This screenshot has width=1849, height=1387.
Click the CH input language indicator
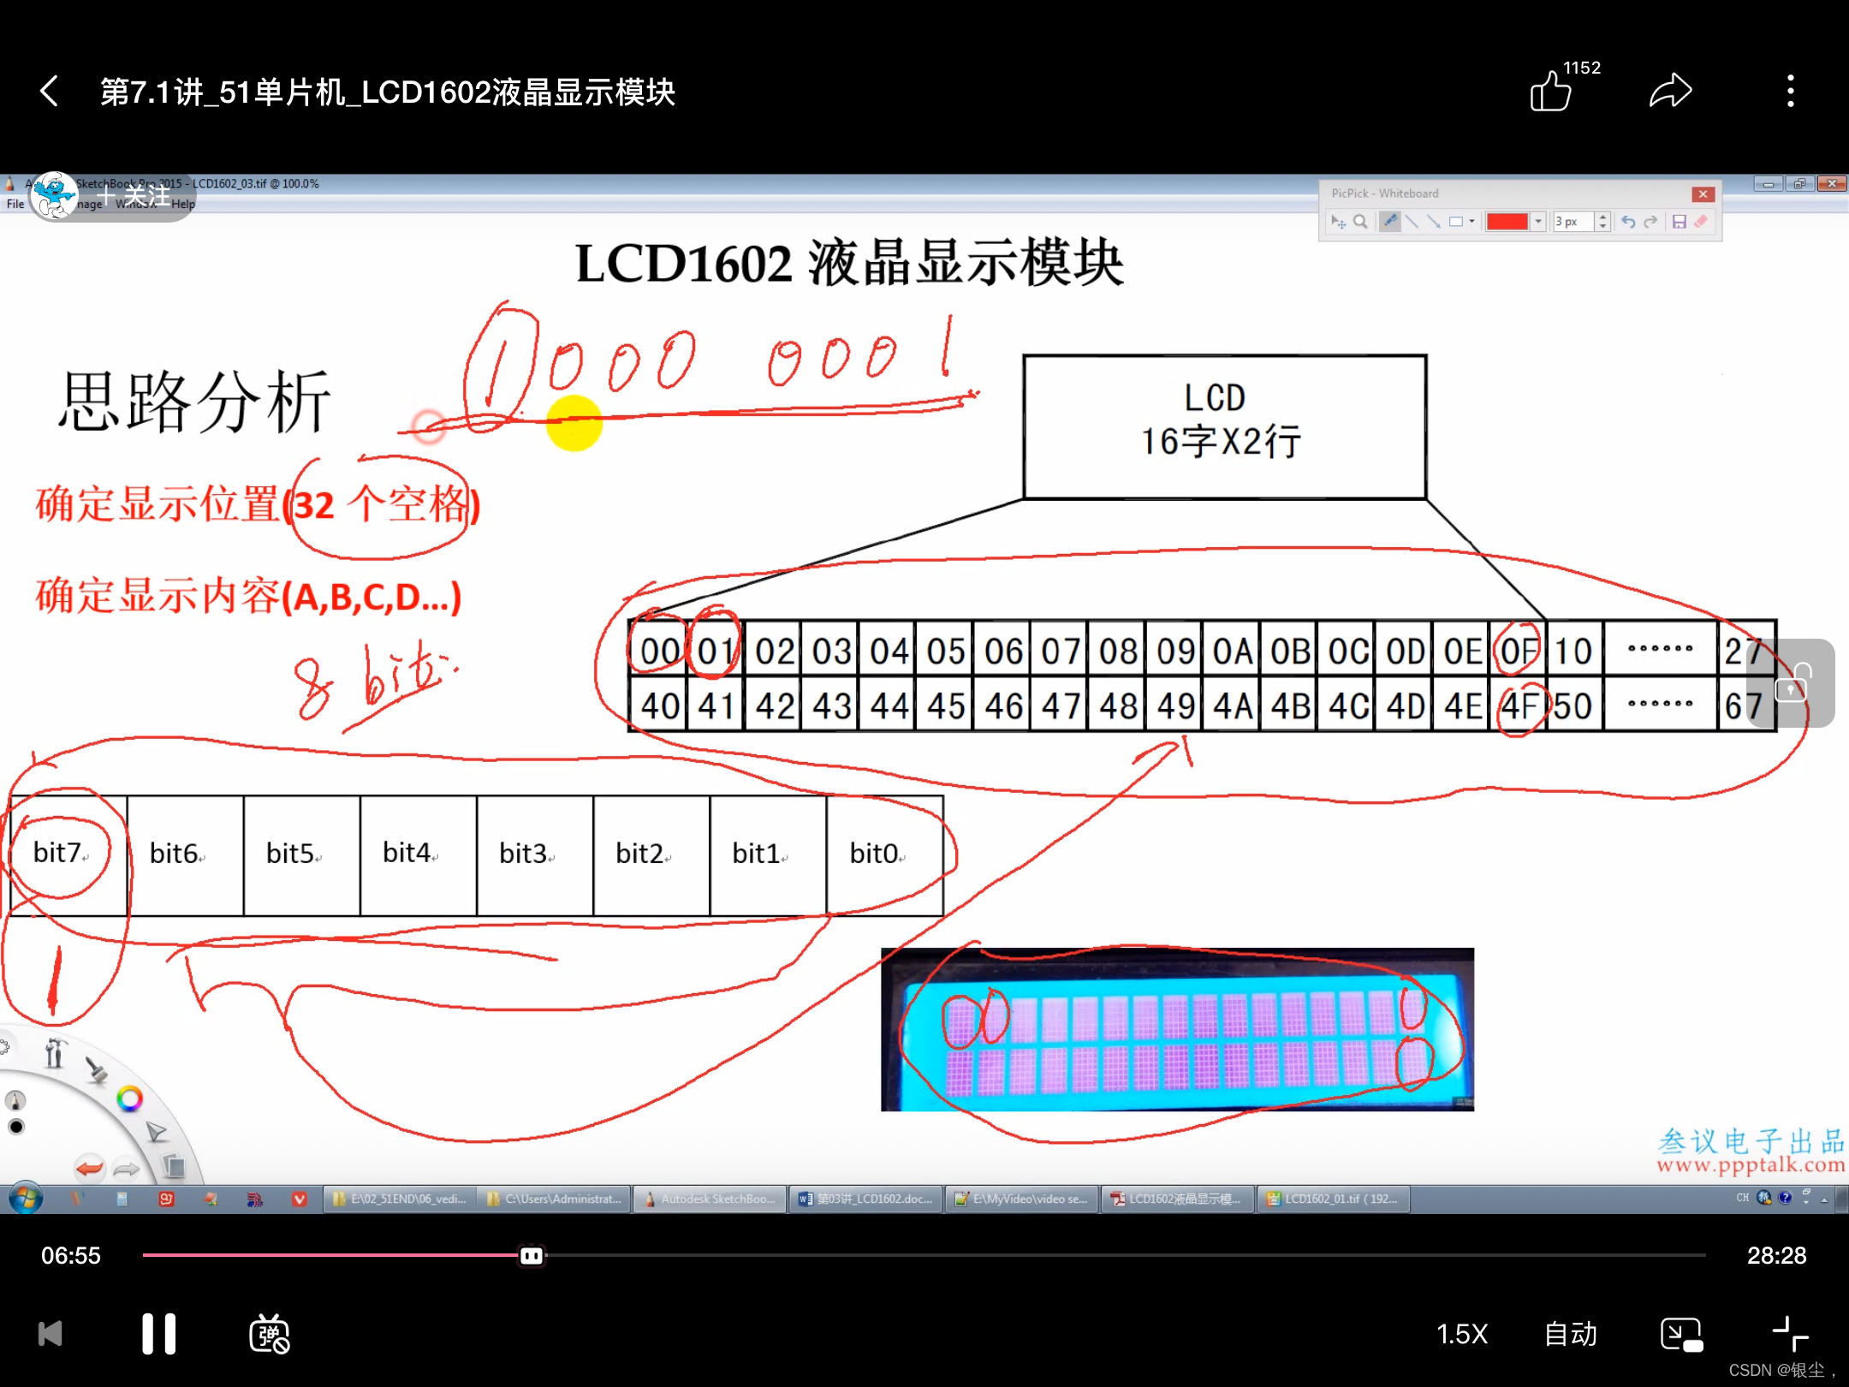coord(1742,1198)
